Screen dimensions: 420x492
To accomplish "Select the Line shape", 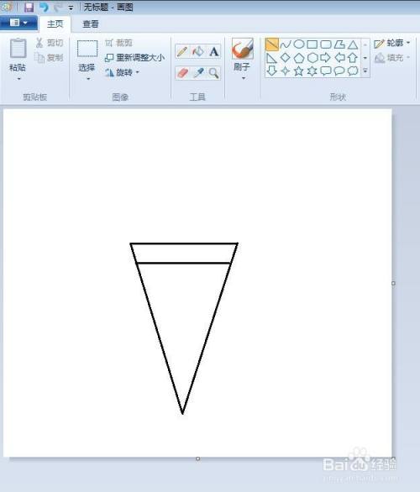I will click(271, 44).
